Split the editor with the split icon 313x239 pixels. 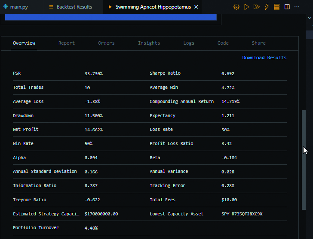tap(287, 7)
